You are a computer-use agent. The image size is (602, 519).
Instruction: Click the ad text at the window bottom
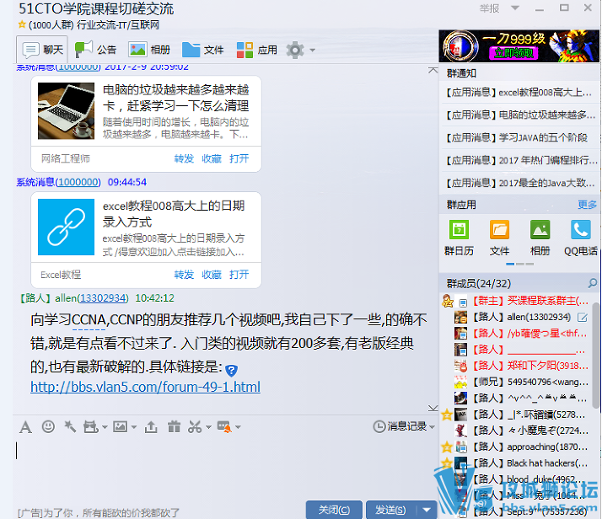(x=99, y=513)
